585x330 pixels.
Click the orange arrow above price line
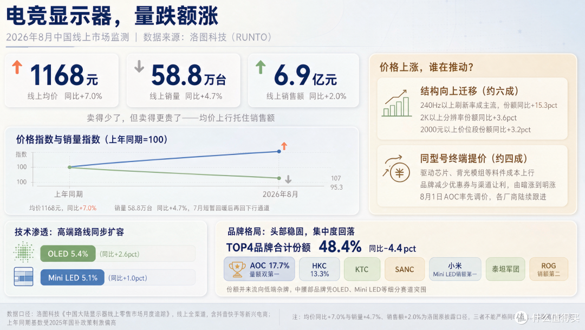tap(284, 146)
